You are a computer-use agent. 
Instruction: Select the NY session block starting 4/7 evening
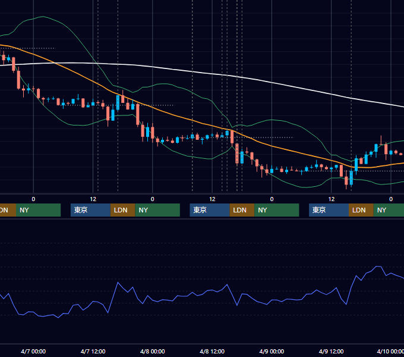(157, 210)
